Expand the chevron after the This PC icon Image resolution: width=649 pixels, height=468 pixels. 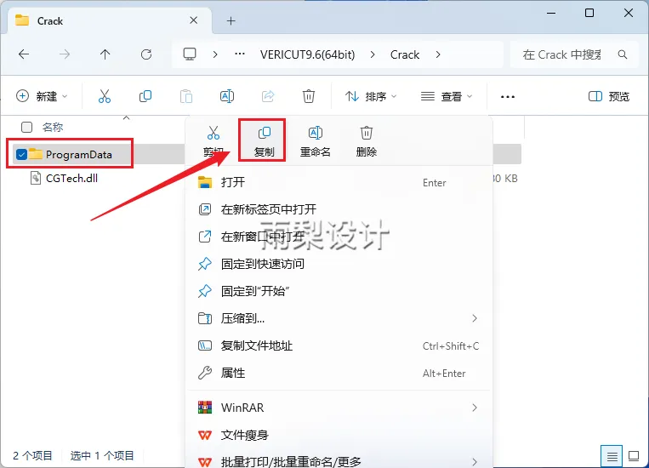click(215, 54)
